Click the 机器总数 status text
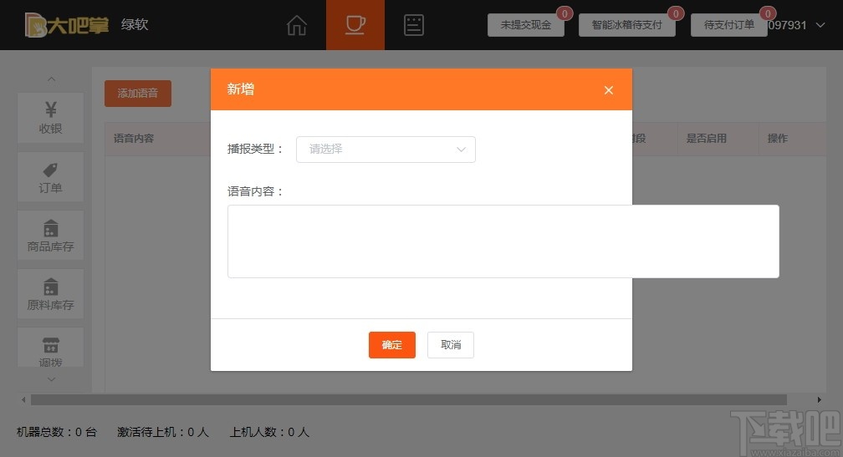 (x=57, y=432)
